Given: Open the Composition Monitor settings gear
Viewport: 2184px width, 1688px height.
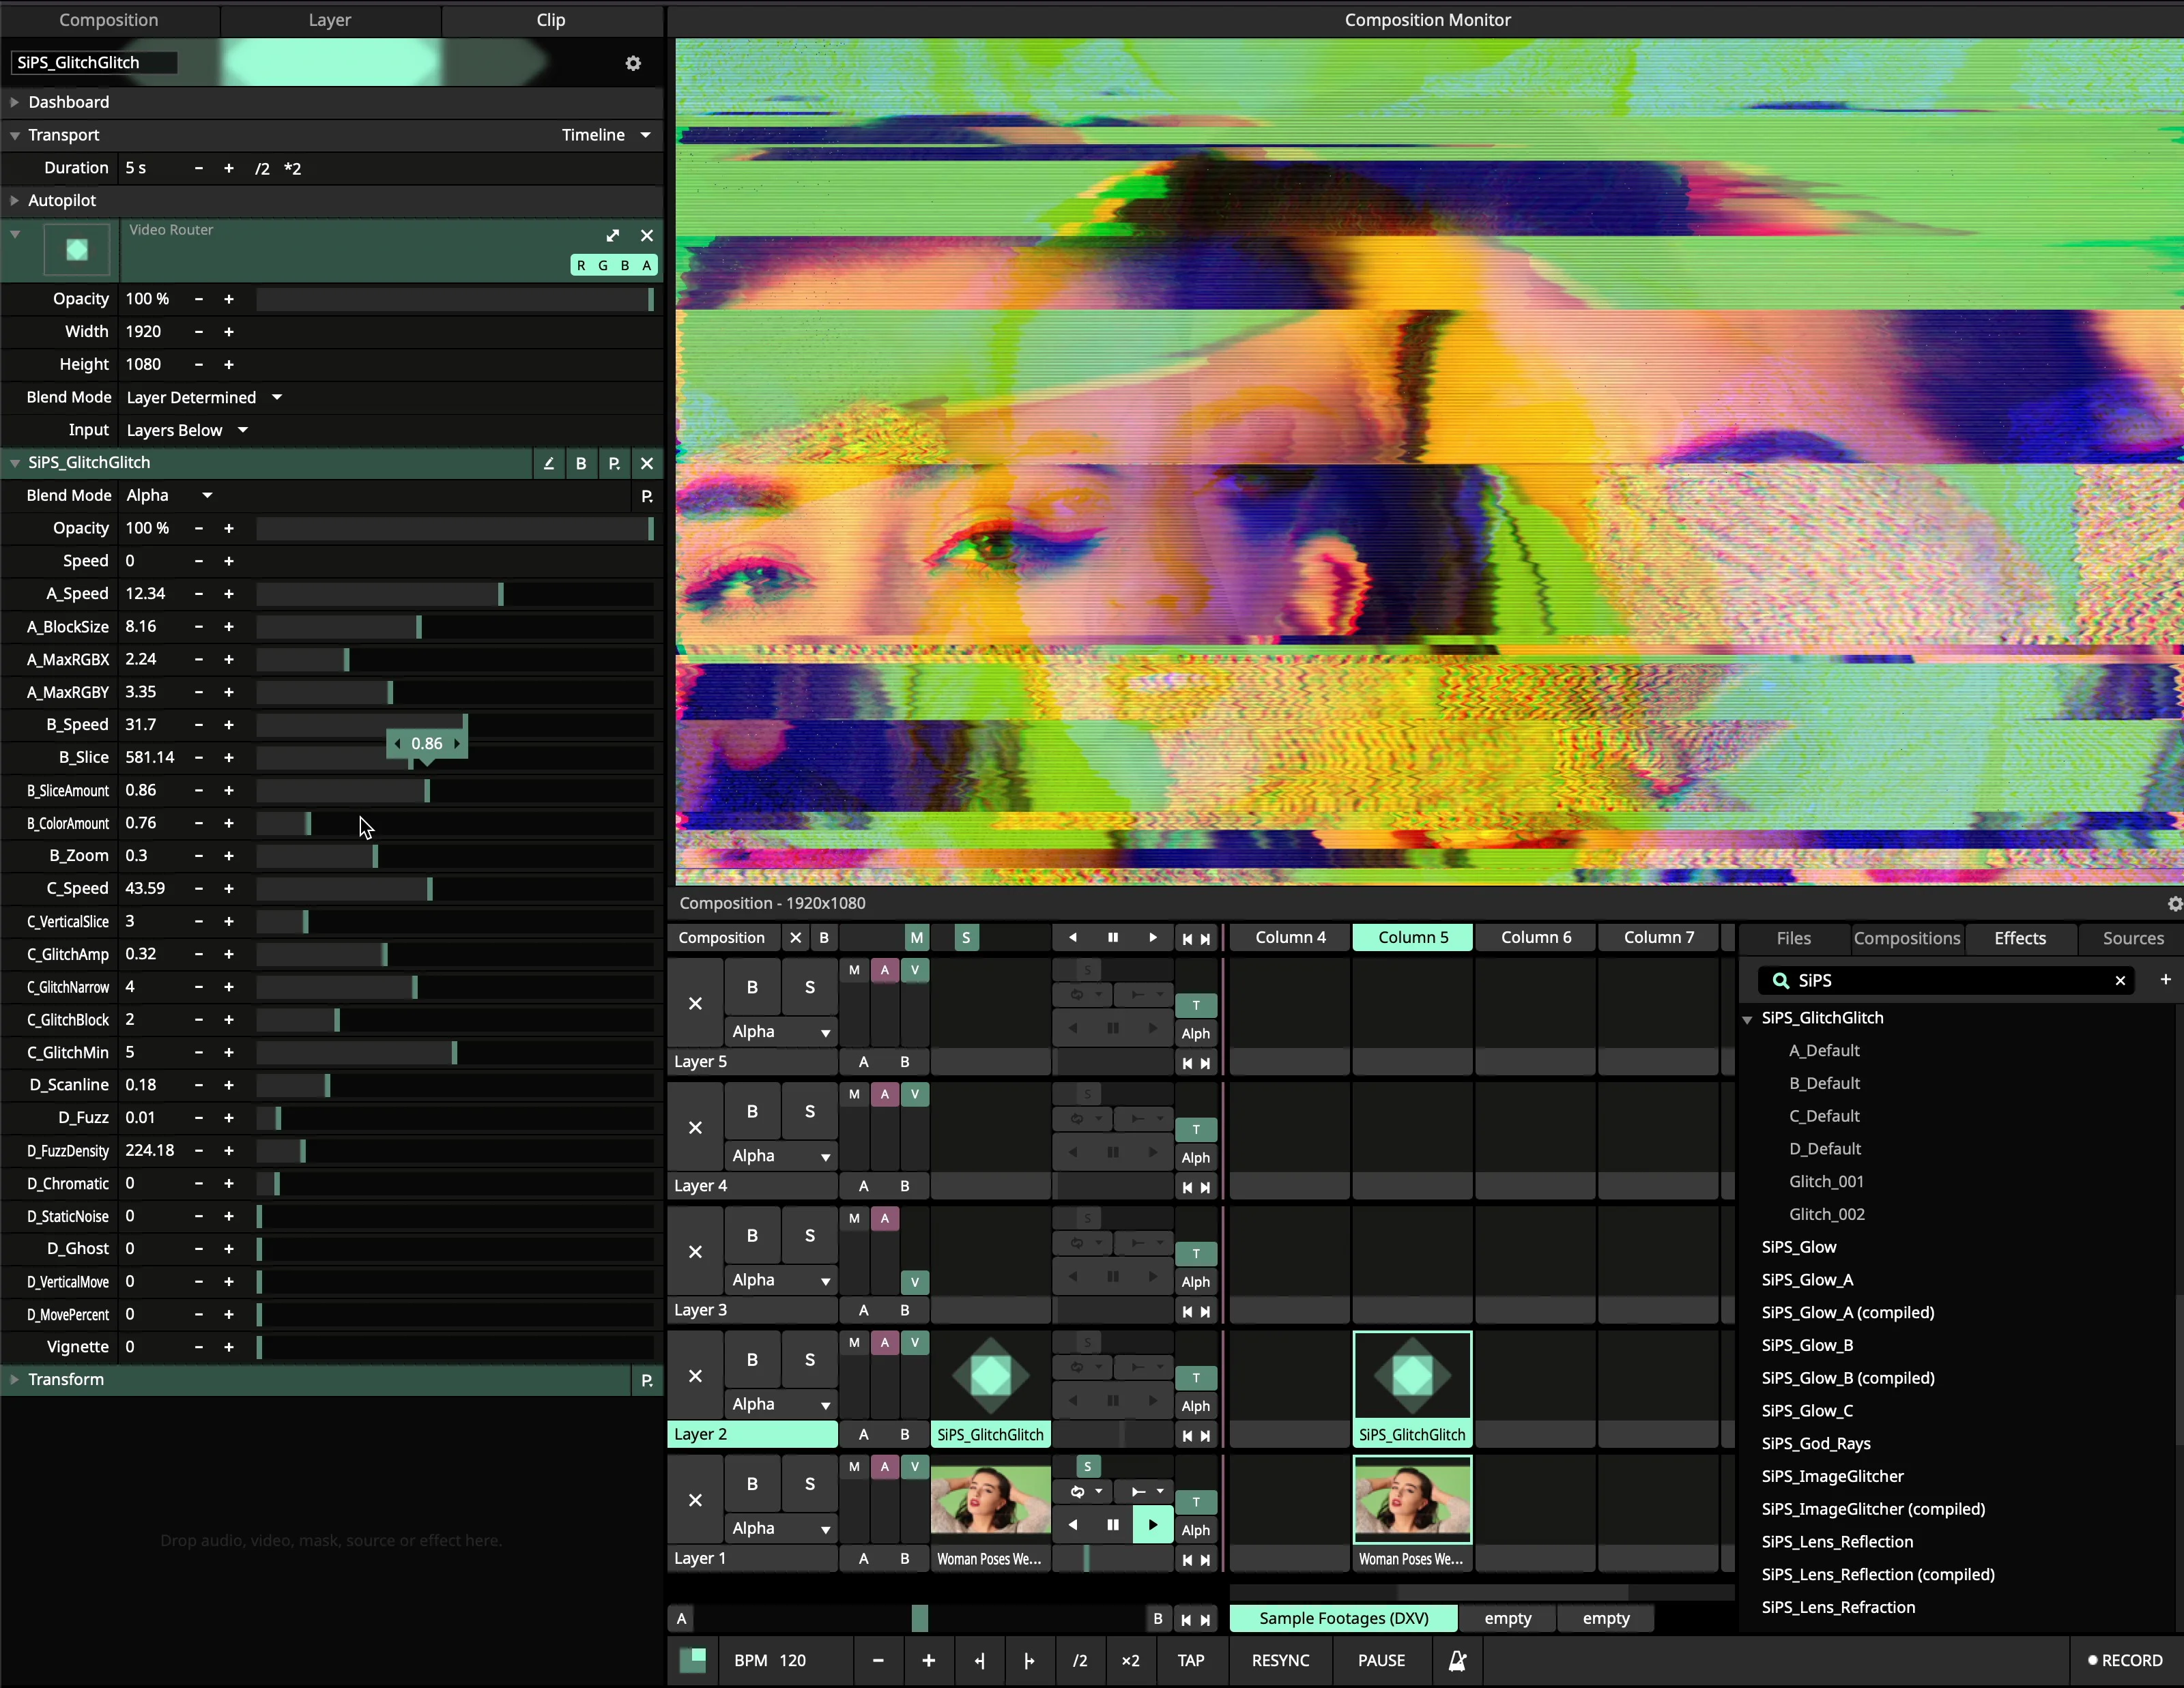Looking at the screenshot, I should pyautogui.click(x=2175, y=903).
